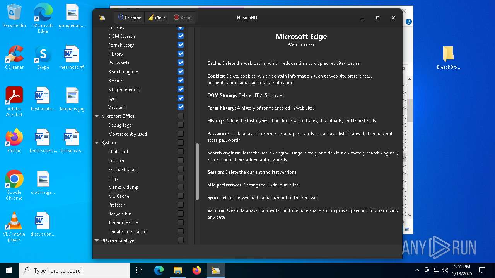495x278 pixels.
Task: Select the lateparis.jpg image icon
Action: coord(72,99)
